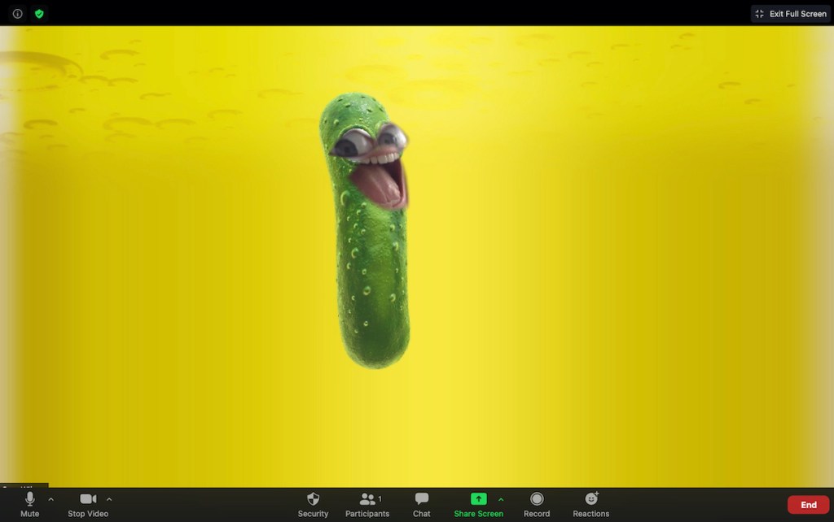
Task: Stop Video using the camera icon
Action: (88, 498)
